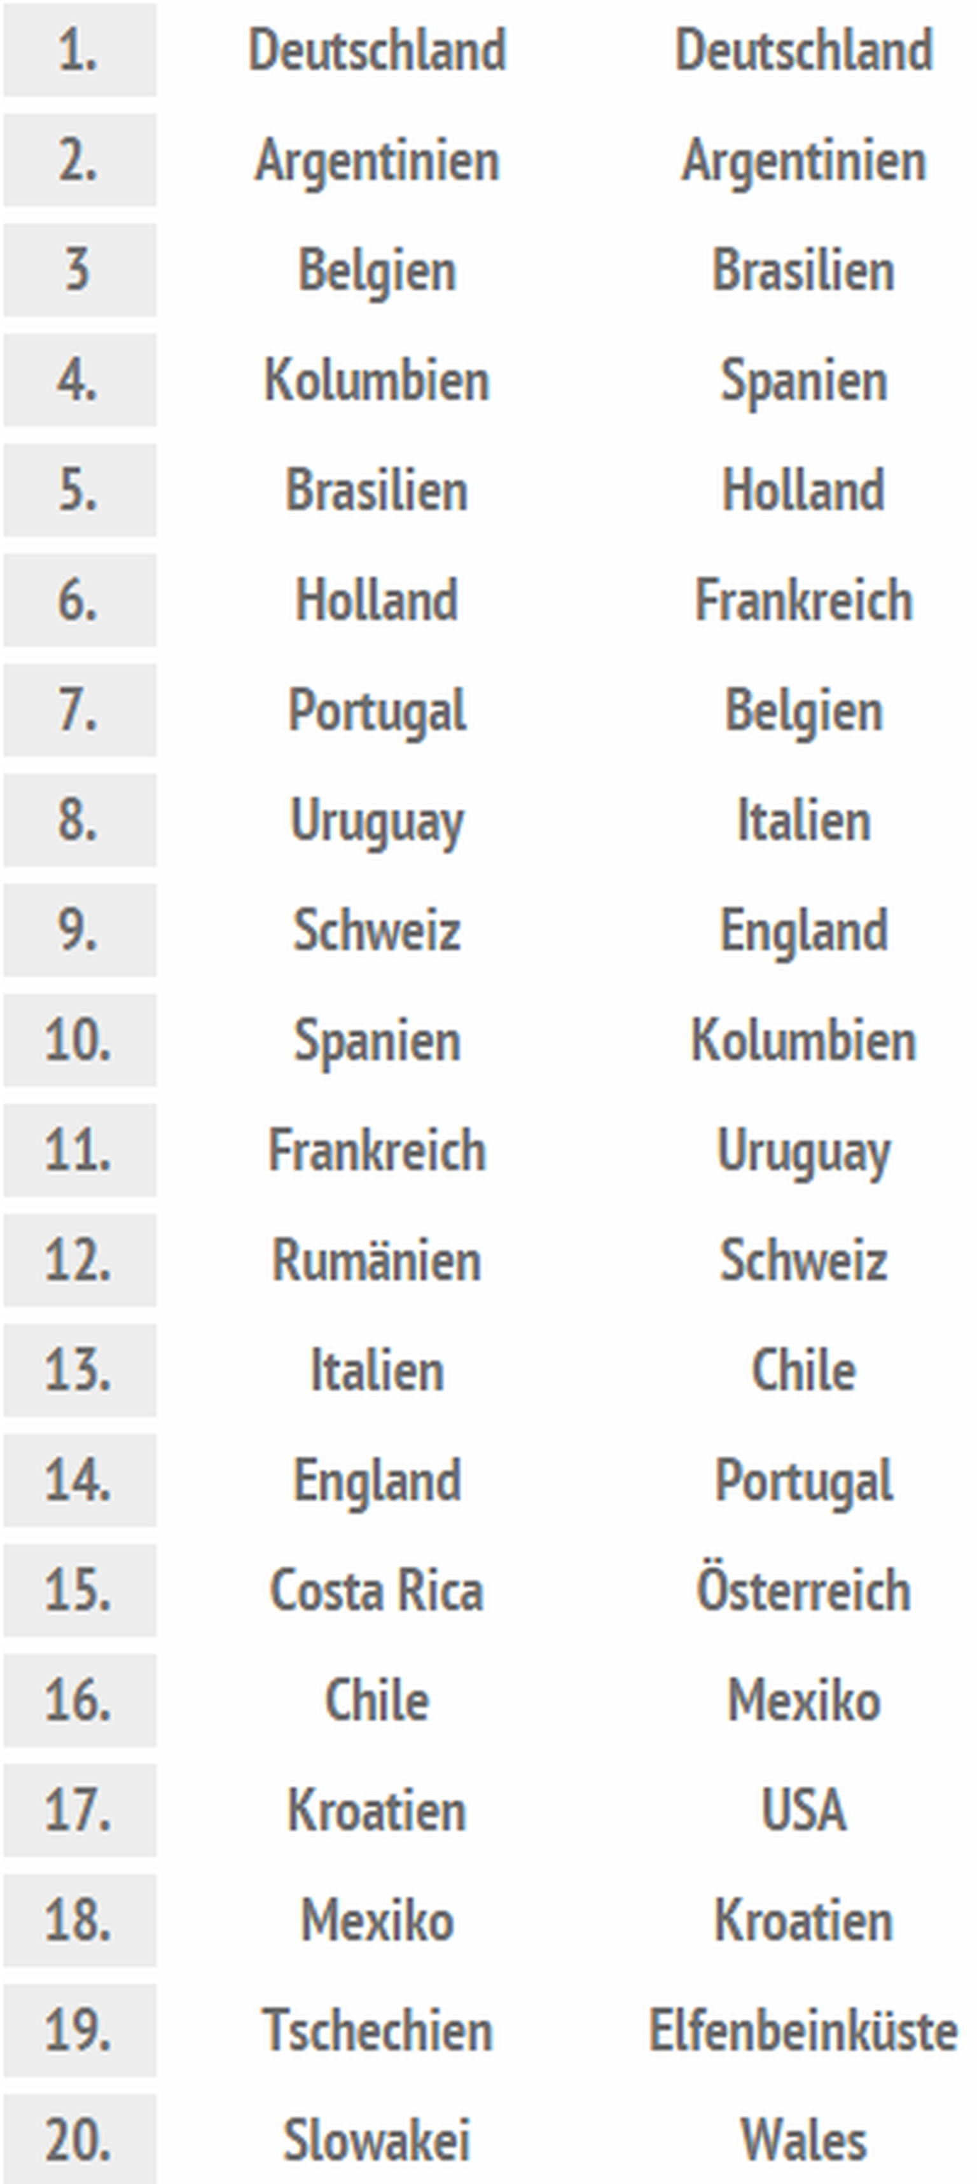Click the Wales entry at rank 20
Image resolution: width=977 pixels, height=2184 pixels.
[x=803, y=2141]
